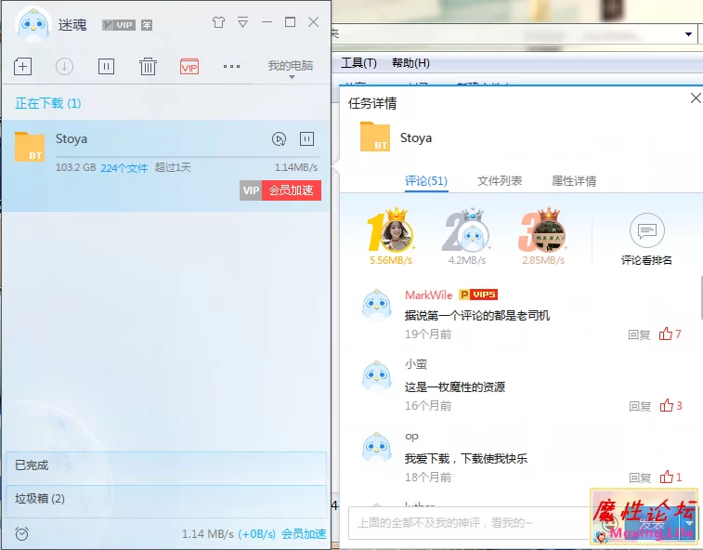703x550 pixels.
Task: Open the address bar dropdown arrow in background window
Action: (688, 34)
